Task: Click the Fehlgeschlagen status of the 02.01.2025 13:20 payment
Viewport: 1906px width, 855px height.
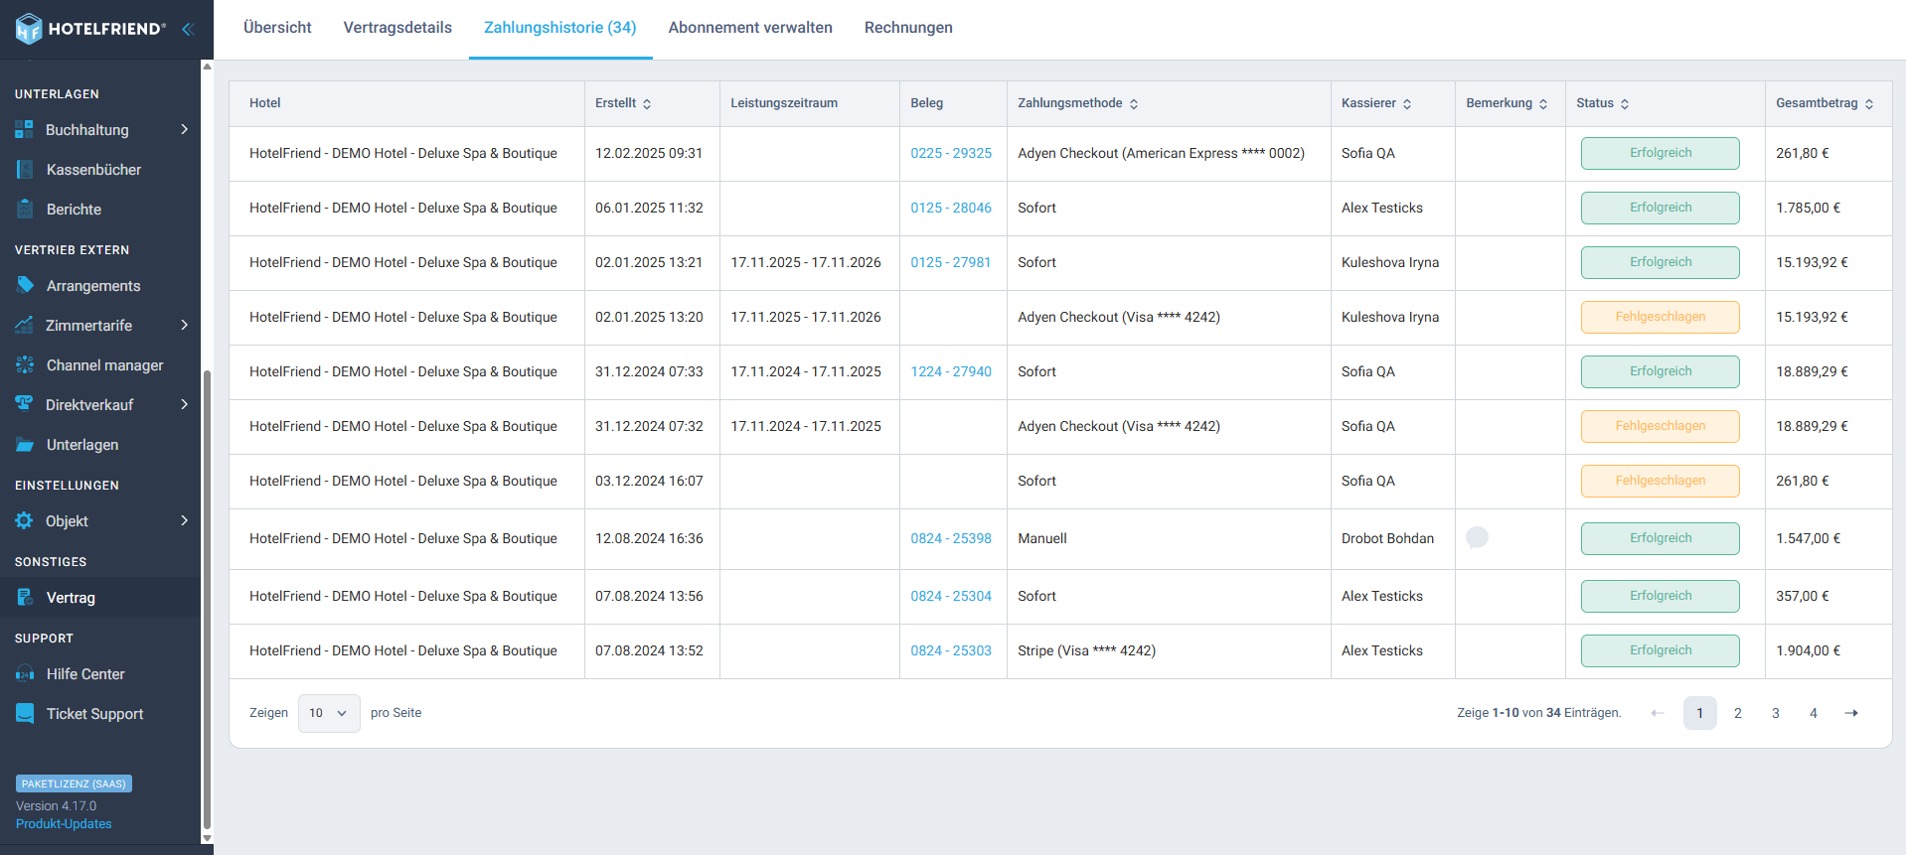Action: pos(1661,317)
